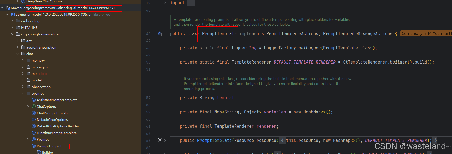The image size is (452, 154).
Task: Click PromptTemplateMessageActions interface name in code
Action: (358, 33)
